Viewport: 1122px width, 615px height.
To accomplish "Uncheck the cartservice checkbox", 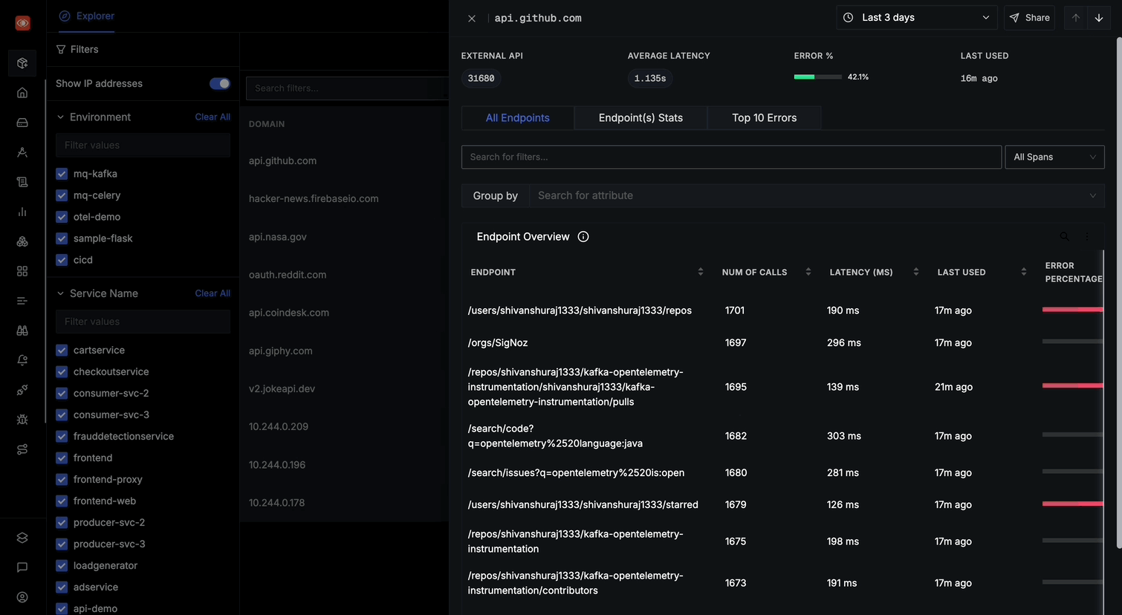I will (62, 351).
